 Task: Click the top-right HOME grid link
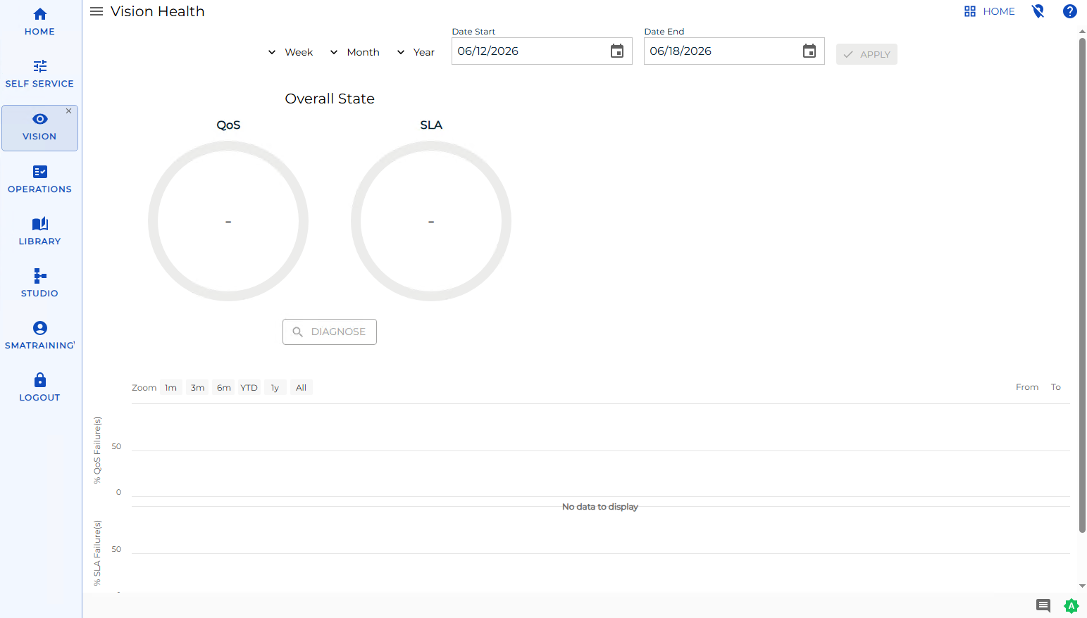(x=989, y=11)
